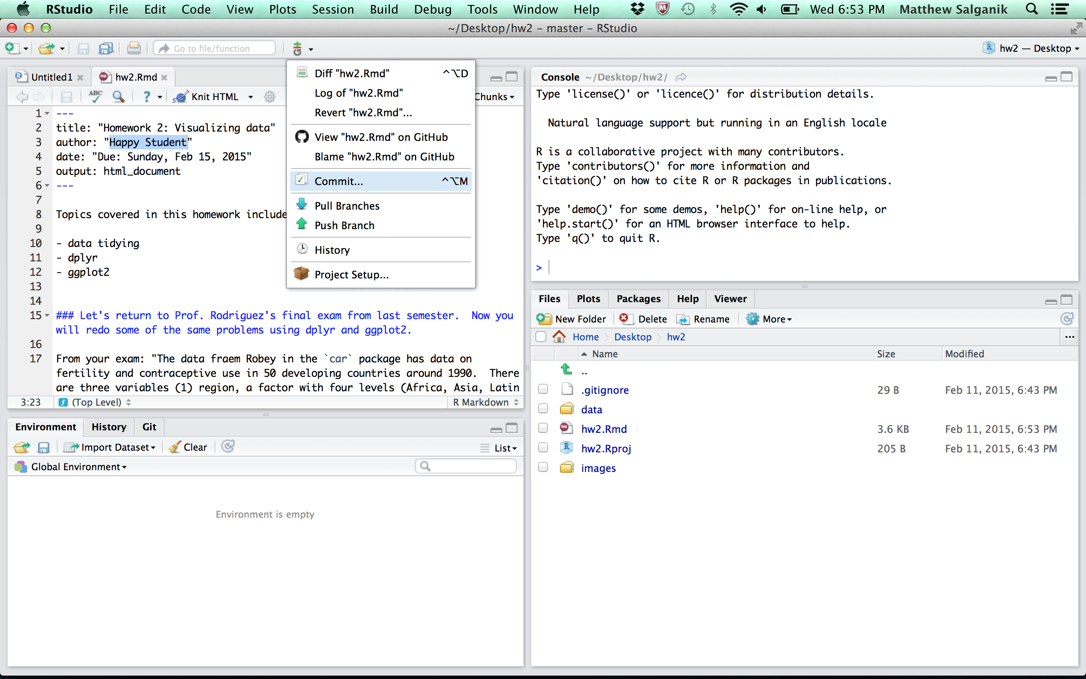Expand the More dropdown in Files pane
Viewport: 1086px width, 679px height.
[x=777, y=319]
